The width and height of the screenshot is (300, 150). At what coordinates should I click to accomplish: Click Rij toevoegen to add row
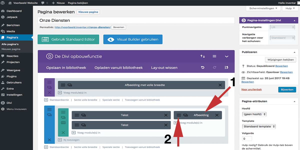[x=69, y=140]
